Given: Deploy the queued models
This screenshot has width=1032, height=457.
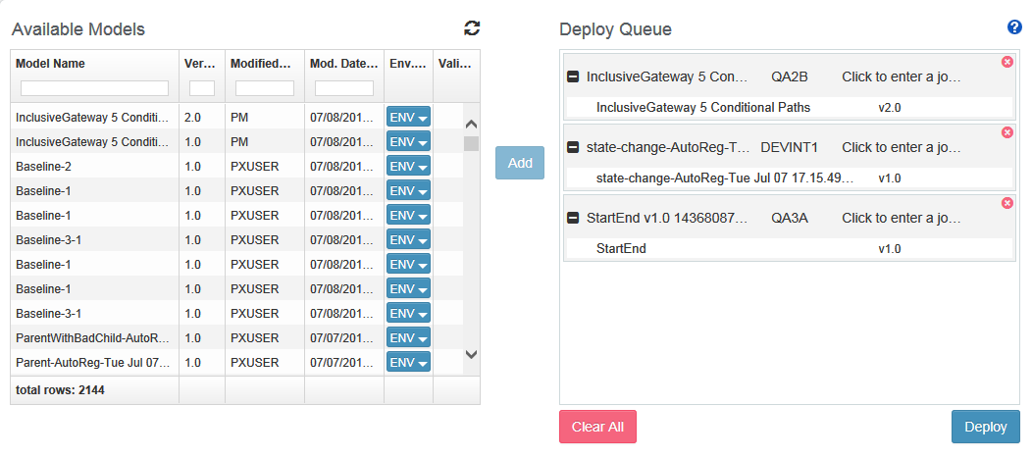Looking at the screenshot, I should point(985,427).
